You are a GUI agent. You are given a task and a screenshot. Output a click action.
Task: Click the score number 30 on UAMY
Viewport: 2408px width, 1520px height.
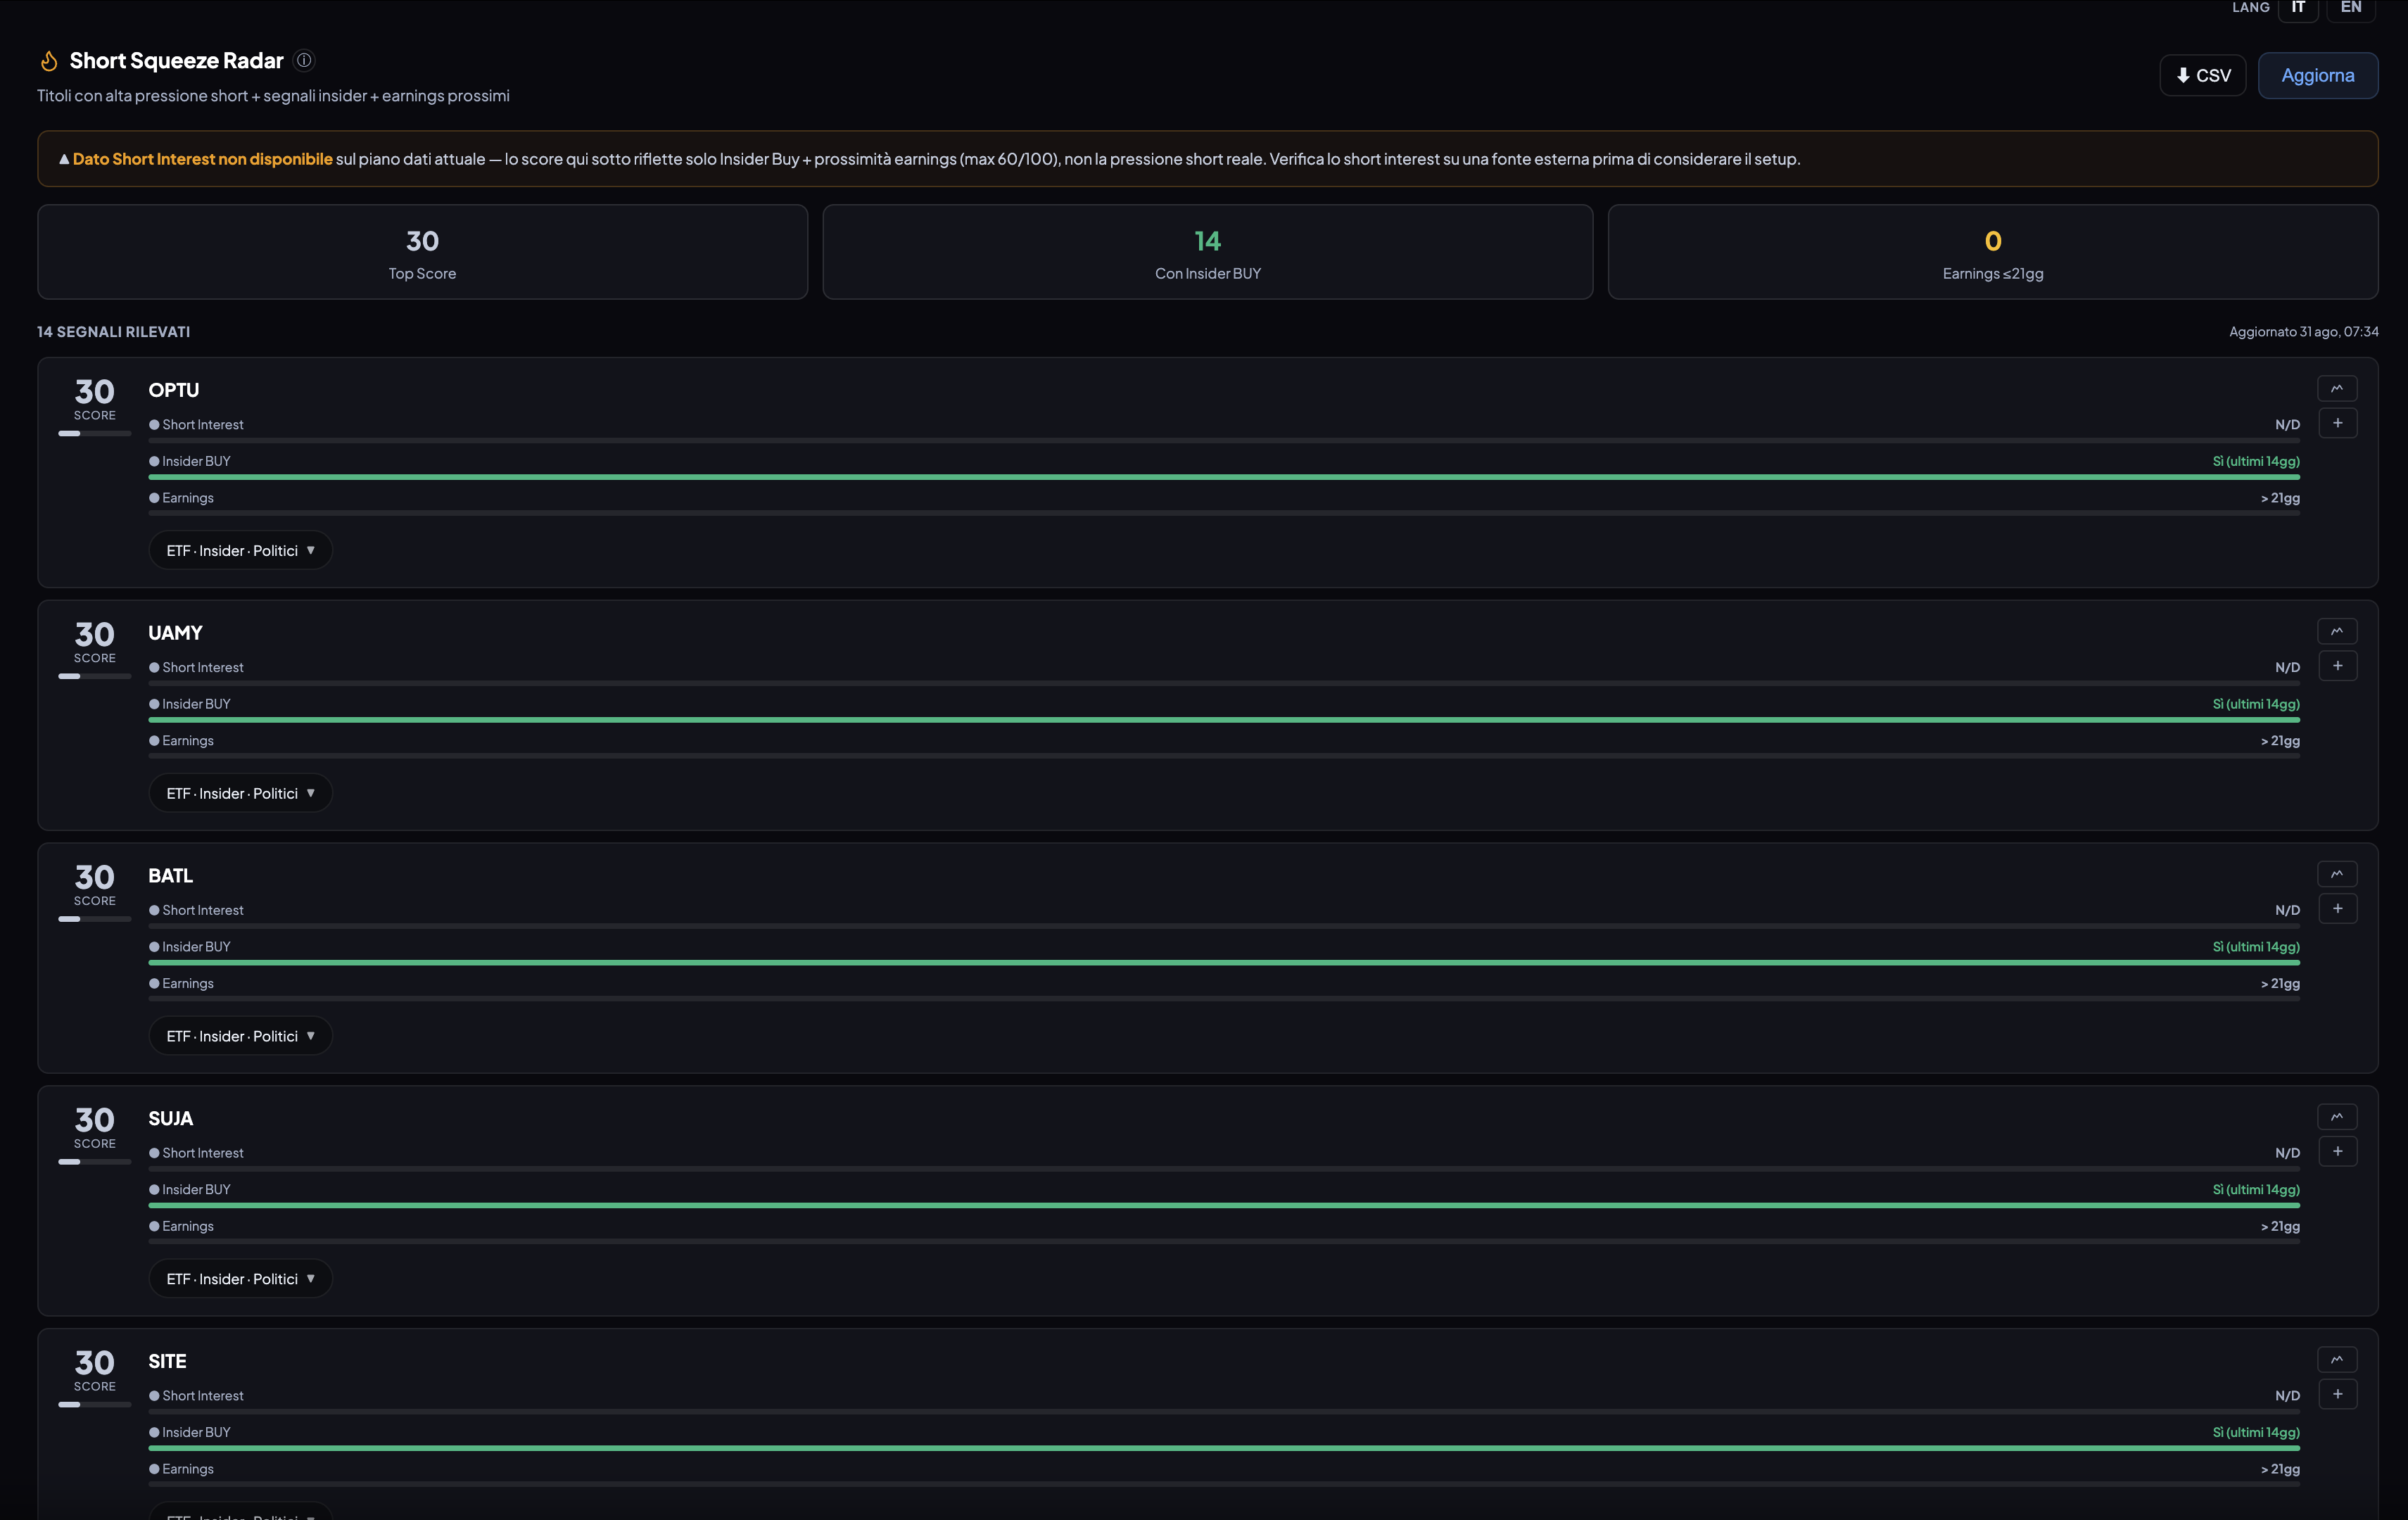[95, 635]
